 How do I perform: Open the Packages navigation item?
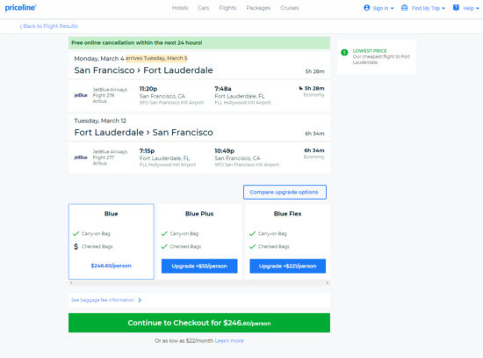[x=258, y=8]
